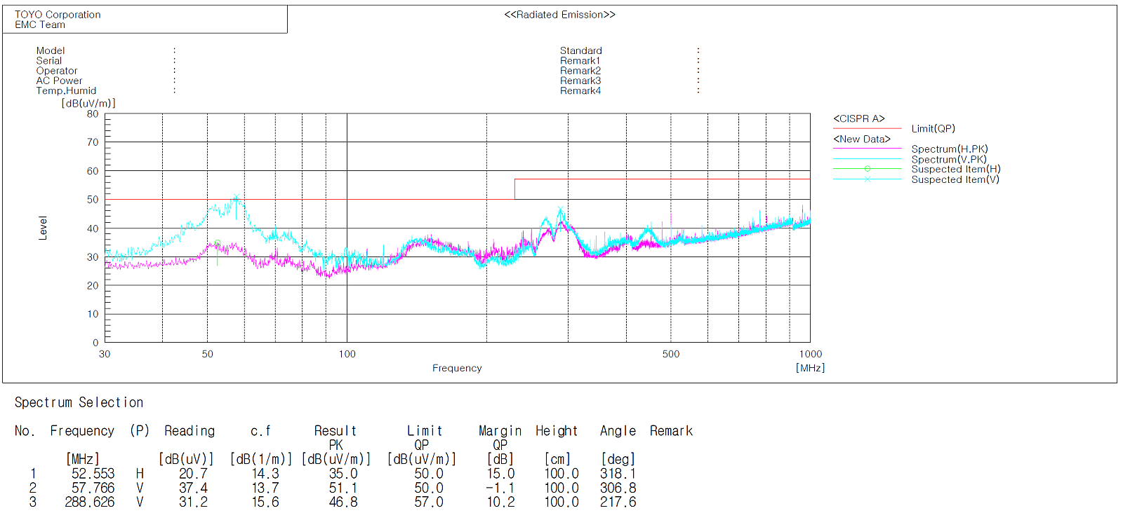1123x520 pixels.
Task: Click the 'Suspected Item(V)' legend entry
Action: point(955,179)
